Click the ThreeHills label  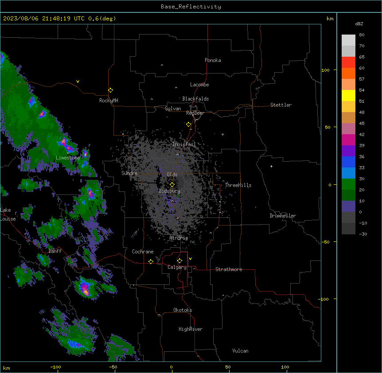(x=238, y=185)
